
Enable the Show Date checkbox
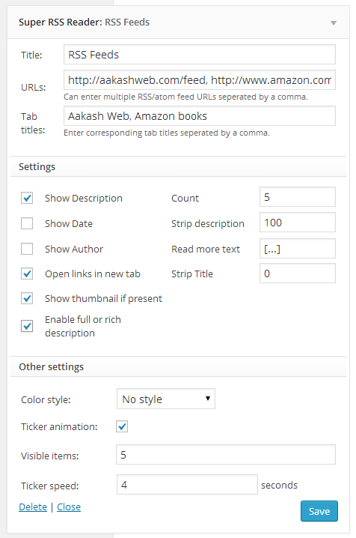[x=27, y=223]
